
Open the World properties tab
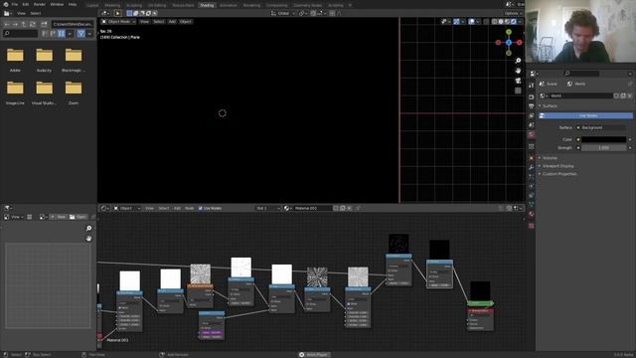click(x=532, y=134)
